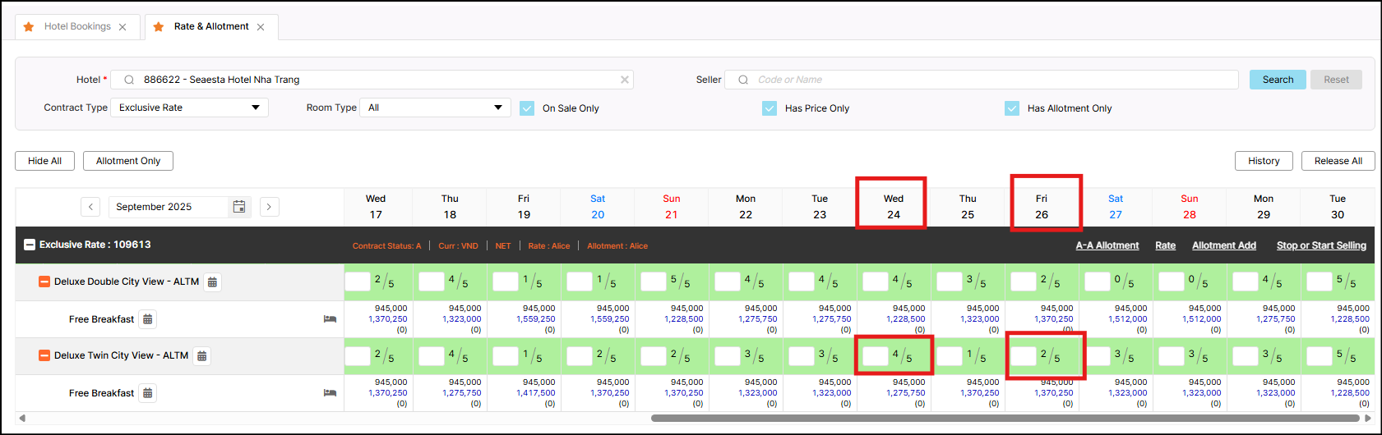Click calendar icon next to first Free Breakfast
1382x435 pixels.
147,319
